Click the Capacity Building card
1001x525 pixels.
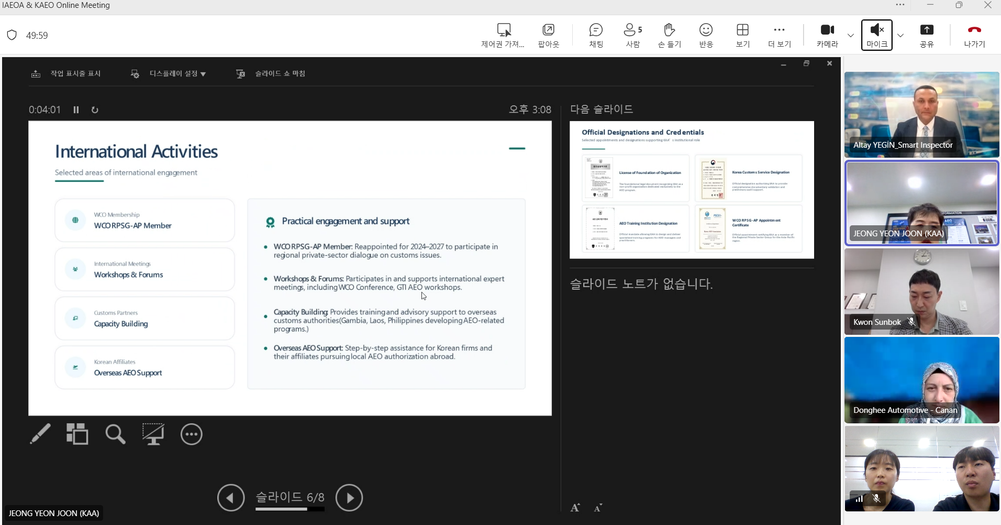(x=144, y=319)
